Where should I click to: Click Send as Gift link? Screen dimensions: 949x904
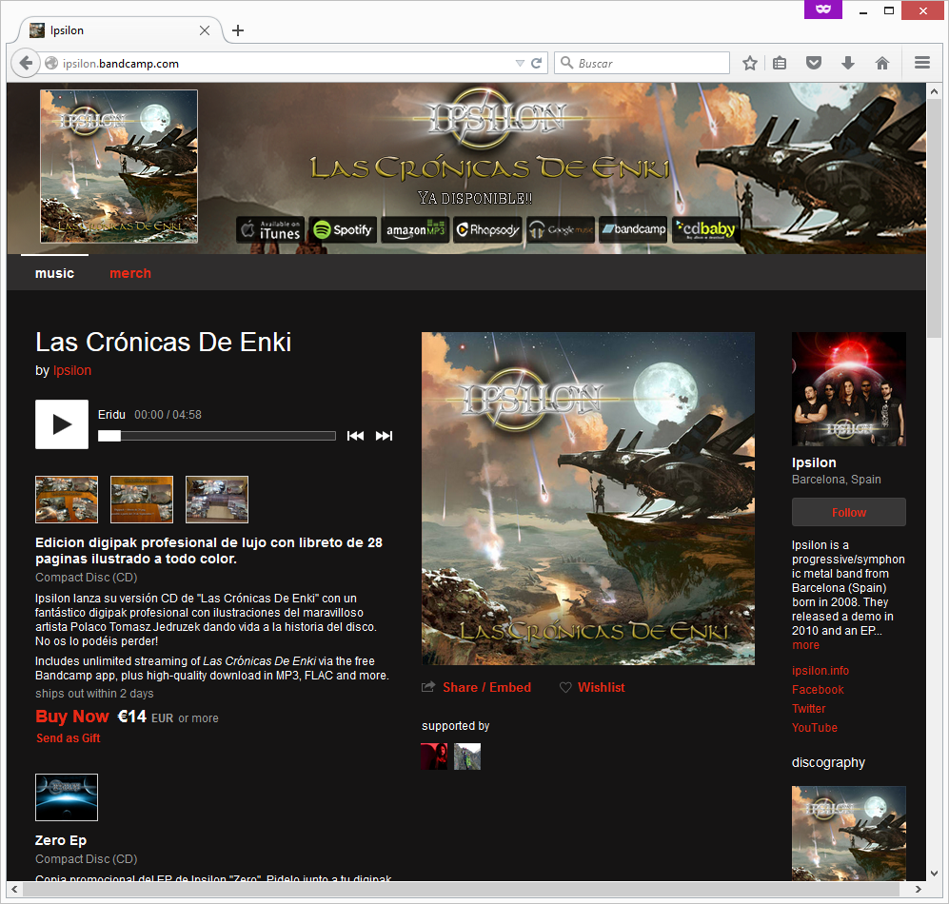(68, 738)
